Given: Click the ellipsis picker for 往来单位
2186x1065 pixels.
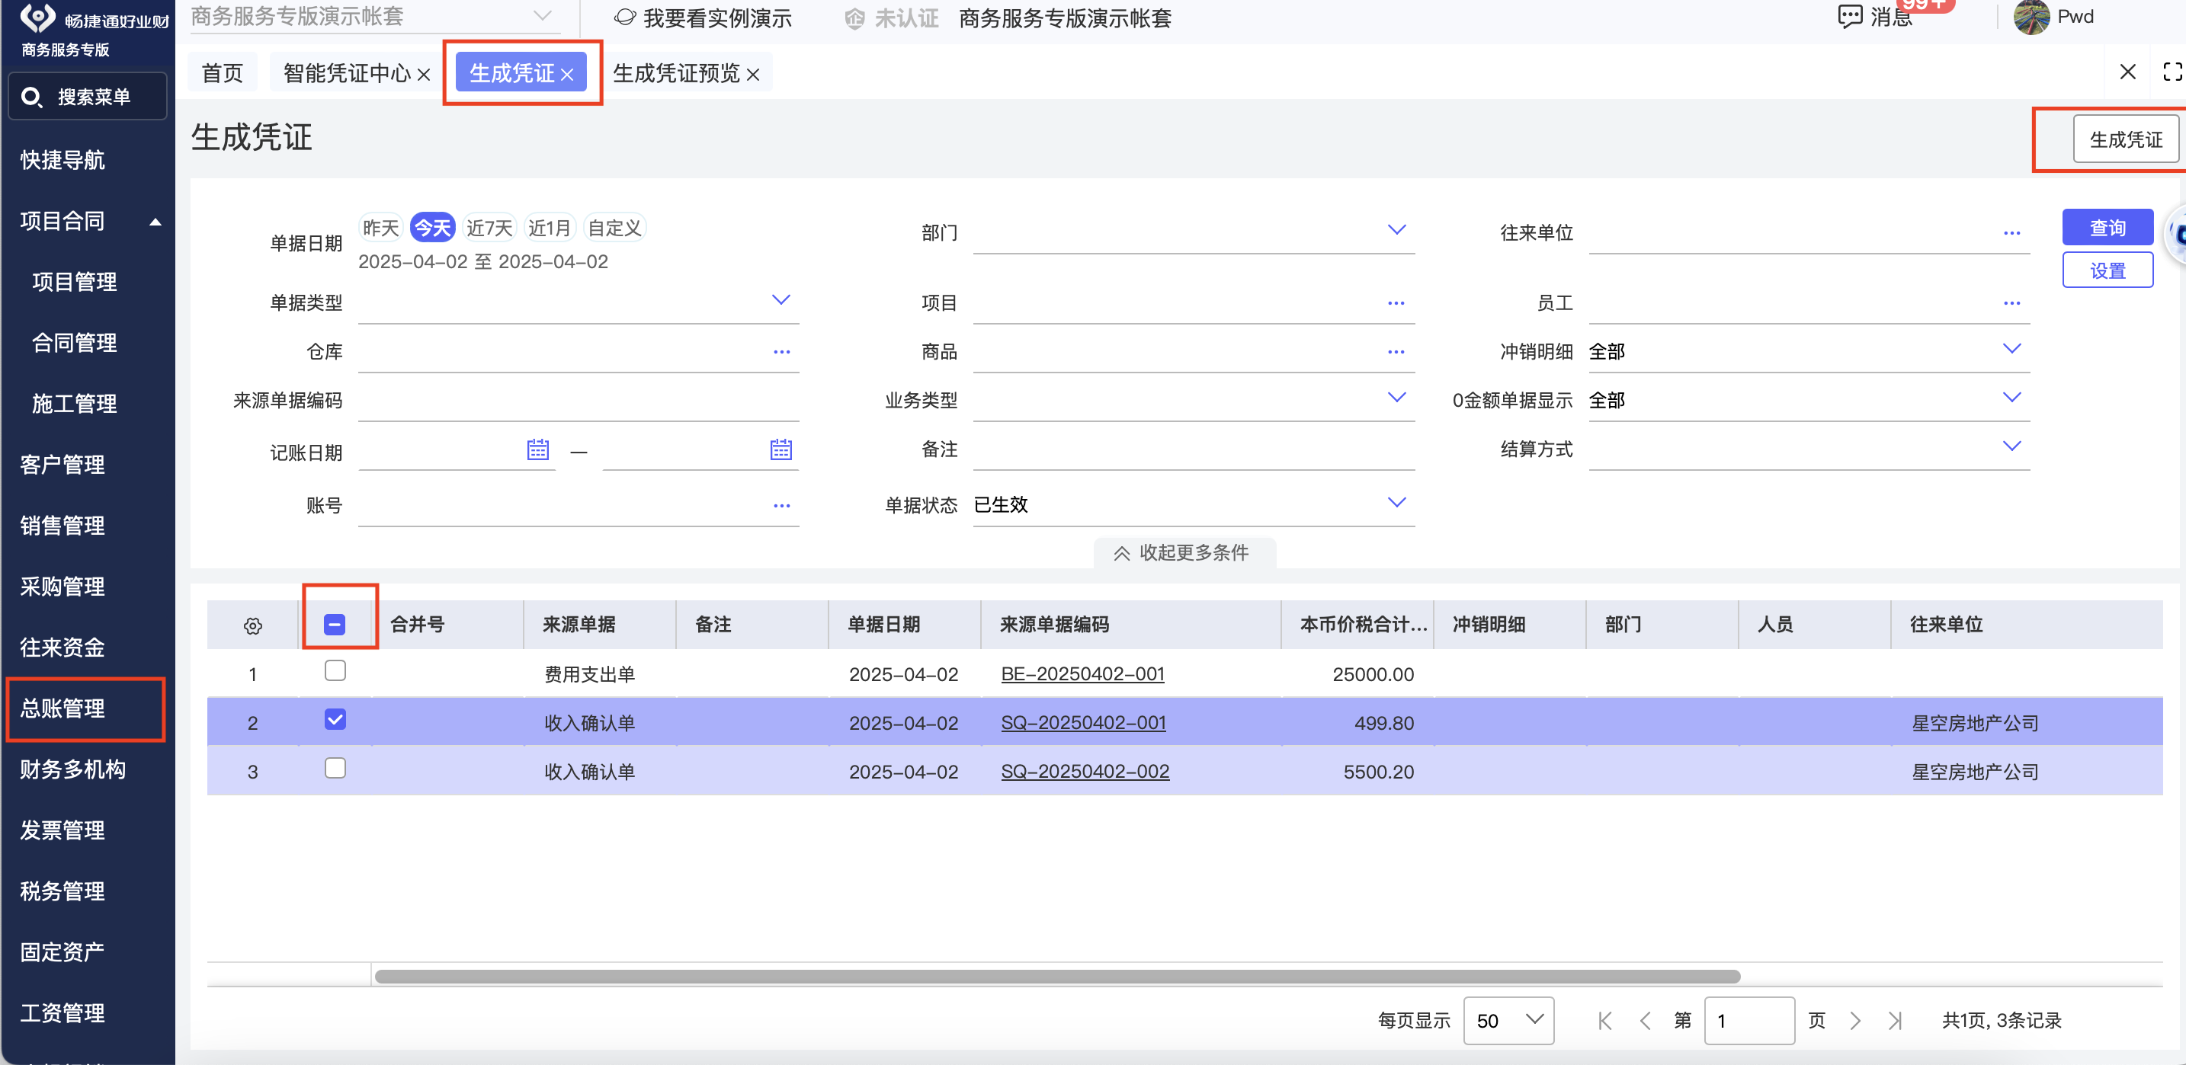Looking at the screenshot, I should click(2011, 233).
